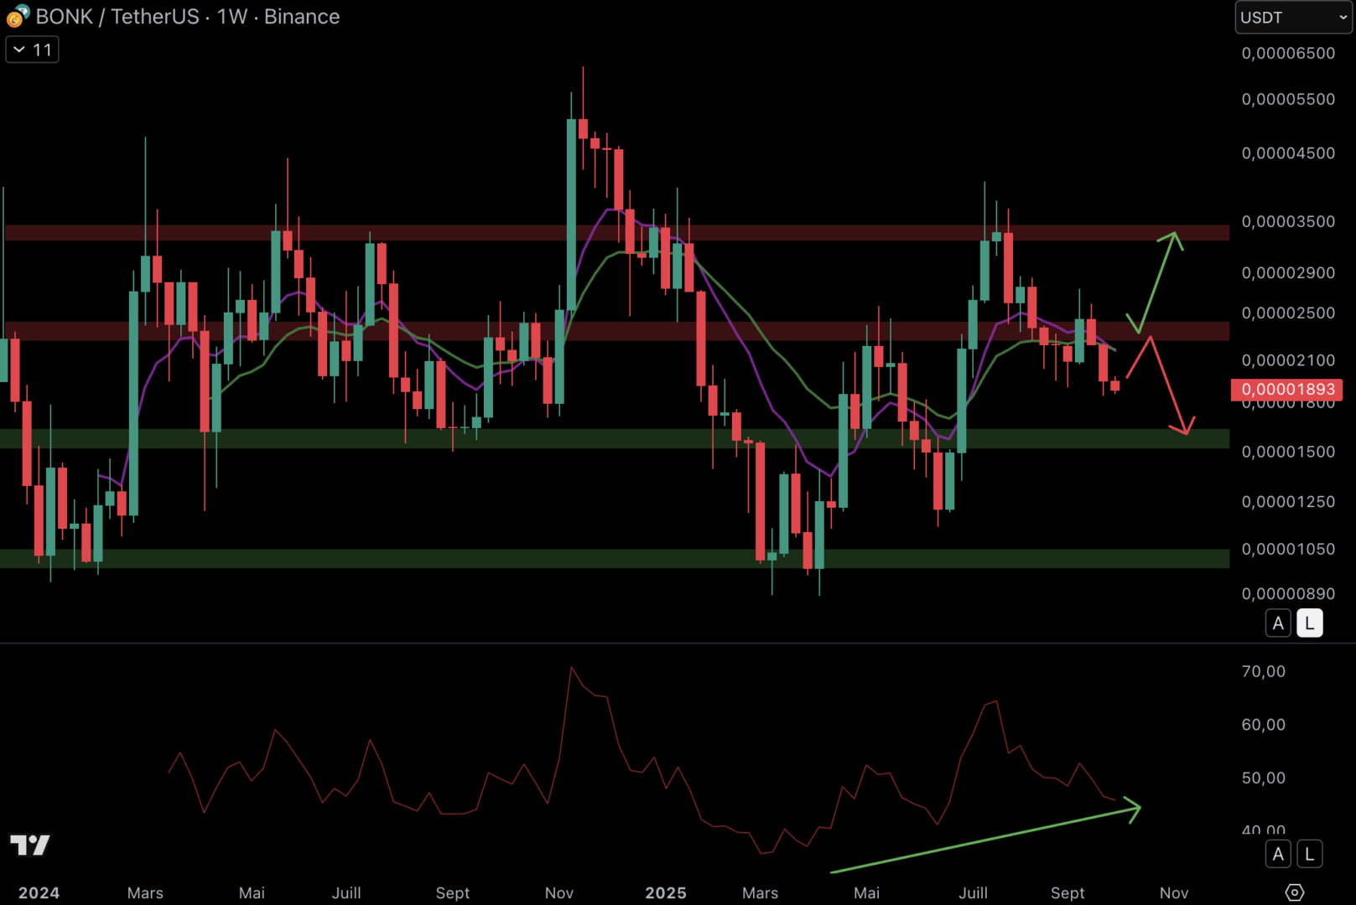Click the final Nov label on time axis
Viewport: 1356px width, 905px height.
(x=1174, y=893)
